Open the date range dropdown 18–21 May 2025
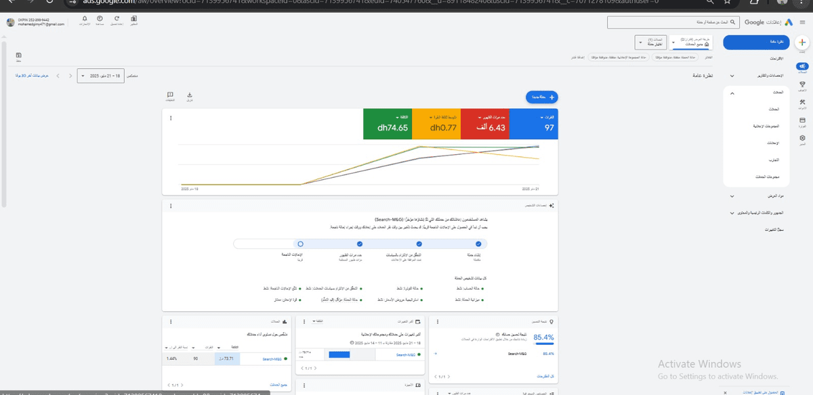The height and width of the screenshot is (395, 813). pyautogui.click(x=100, y=76)
